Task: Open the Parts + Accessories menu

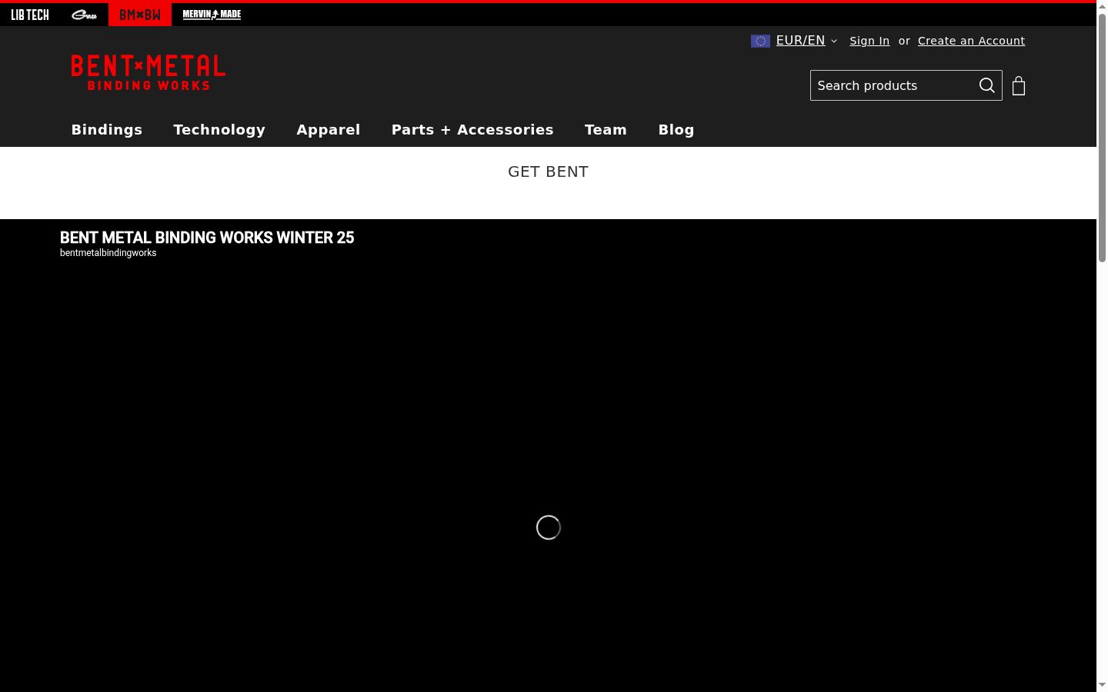Action: point(472,130)
